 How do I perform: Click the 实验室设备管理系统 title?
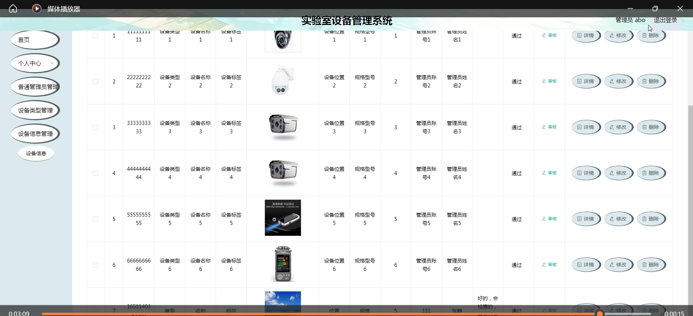[346, 21]
